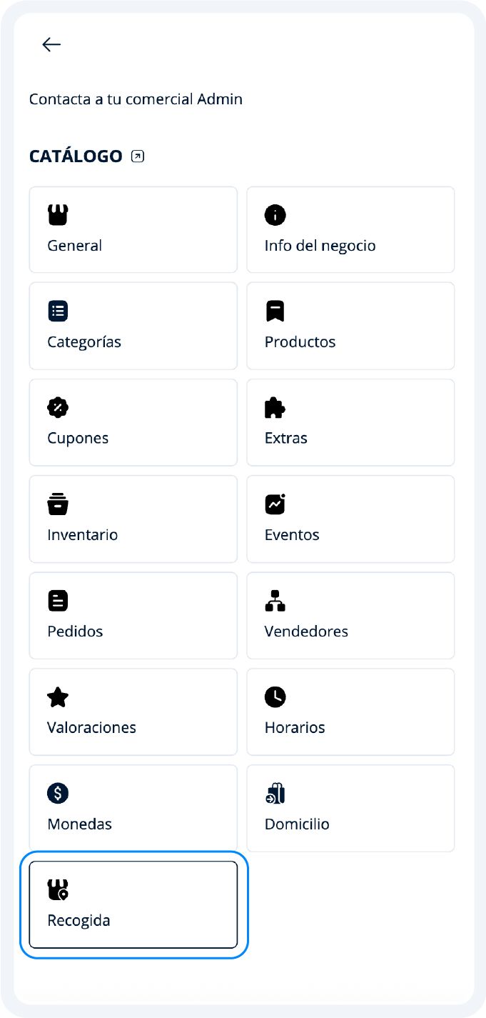Open the highlighted Recogida card

[x=133, y=904]
